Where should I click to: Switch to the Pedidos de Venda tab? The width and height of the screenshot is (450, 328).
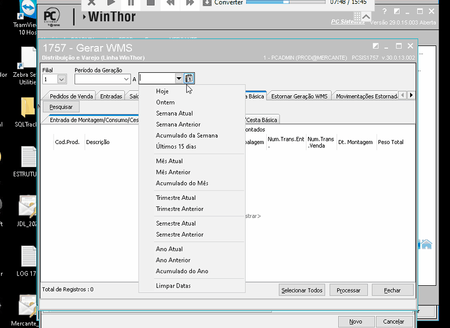click(x=71, y=96)
